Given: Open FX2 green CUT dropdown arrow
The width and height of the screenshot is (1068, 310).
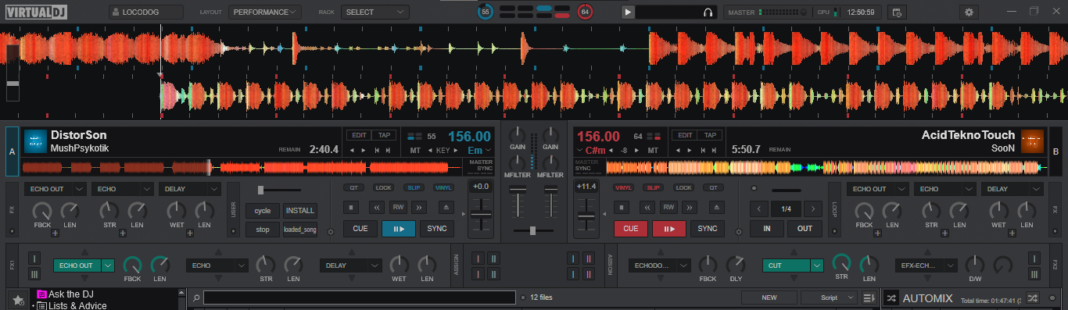Looking at the screenshot, I should 817,265.
